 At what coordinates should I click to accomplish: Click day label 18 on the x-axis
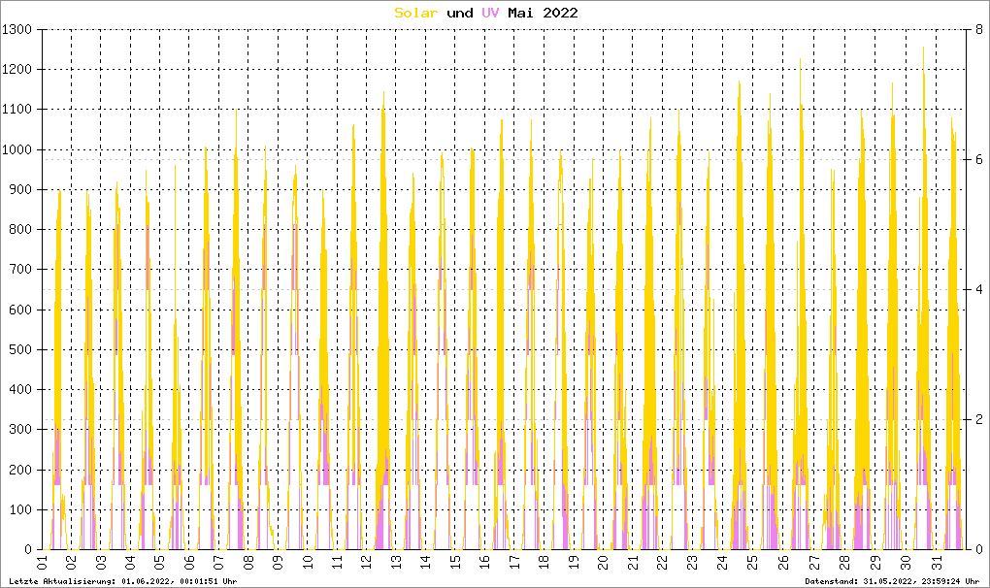pos(544,562)
